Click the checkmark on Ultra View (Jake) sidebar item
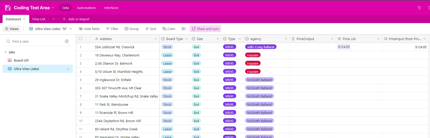The height and width of the screenshot is (138, 430). [x=68, y=69]
